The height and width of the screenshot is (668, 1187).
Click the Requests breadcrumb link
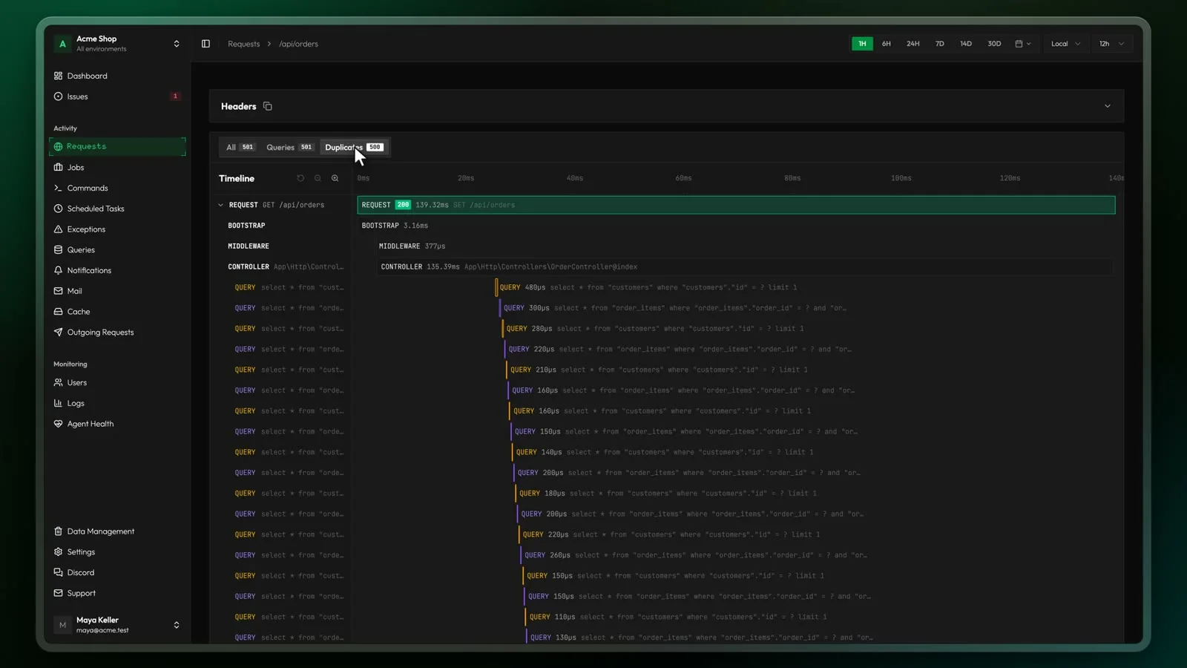243,44
